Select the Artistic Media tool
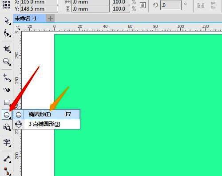Viewport: 222px width, 176px height. [7, 90]
